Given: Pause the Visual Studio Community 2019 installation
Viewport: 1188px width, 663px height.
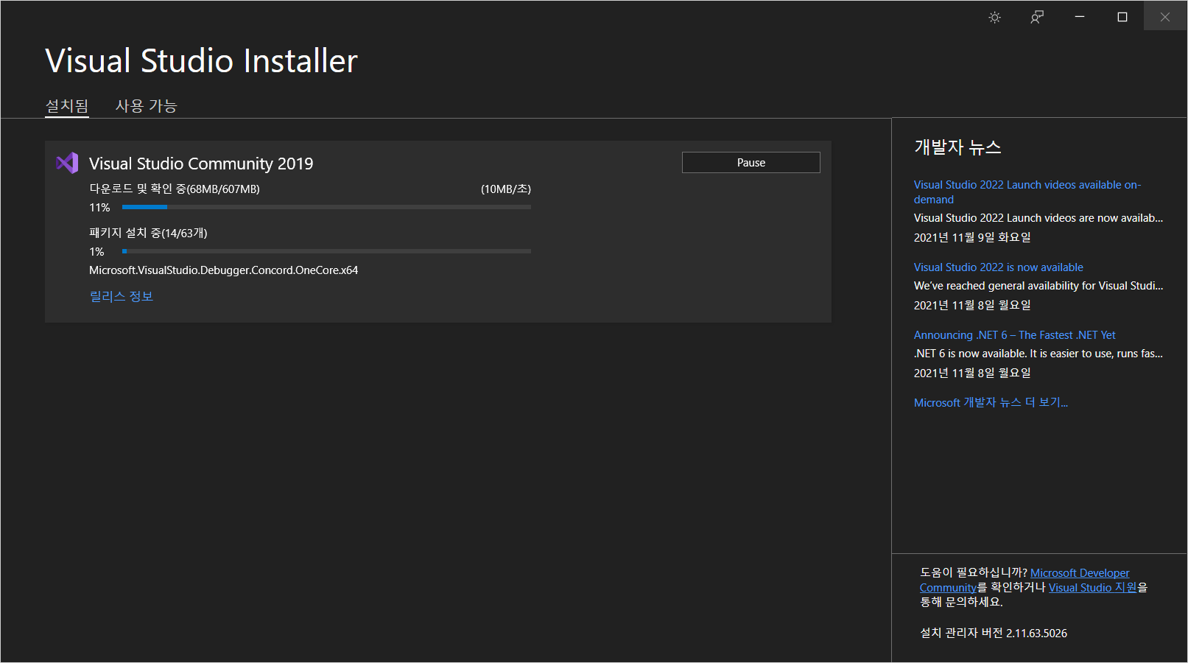Looking at the screenshot, I should point(751,163).
